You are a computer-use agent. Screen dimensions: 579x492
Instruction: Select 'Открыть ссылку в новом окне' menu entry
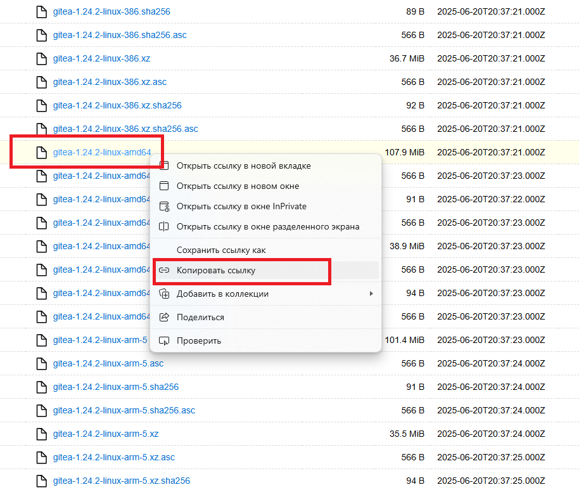[265, 186]
